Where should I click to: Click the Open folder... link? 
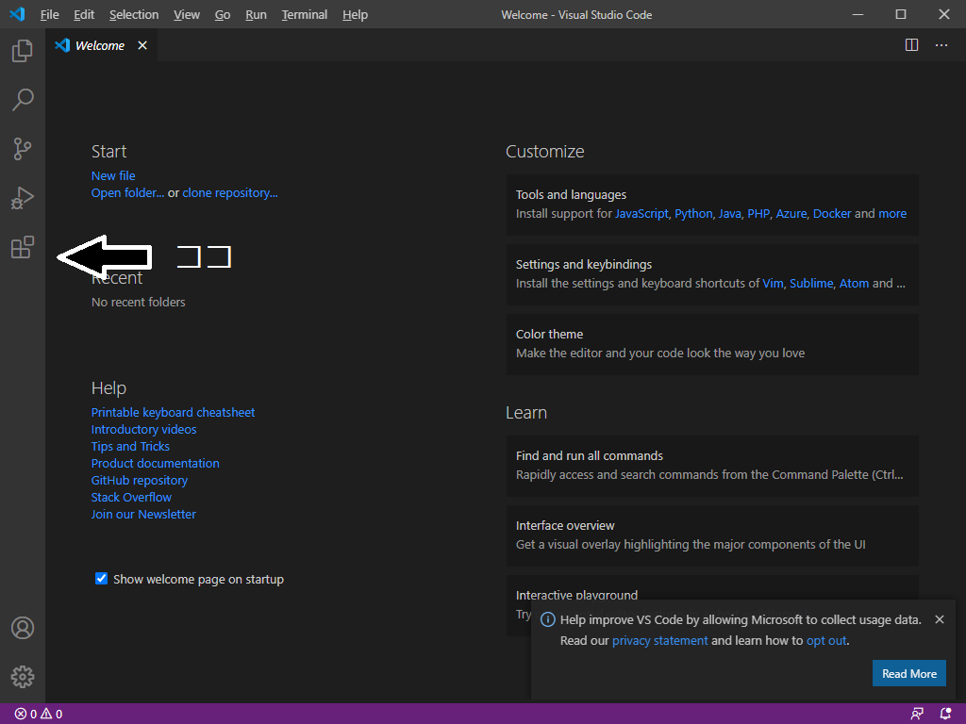click(127, 192)
